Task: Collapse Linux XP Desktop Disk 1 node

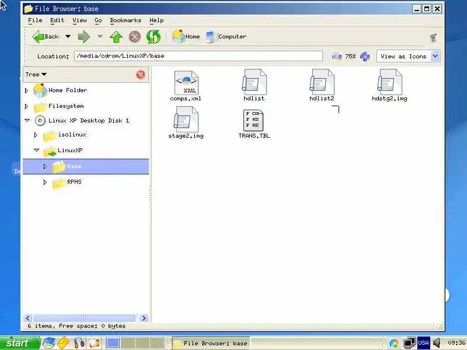Action: tap(27, 121)
